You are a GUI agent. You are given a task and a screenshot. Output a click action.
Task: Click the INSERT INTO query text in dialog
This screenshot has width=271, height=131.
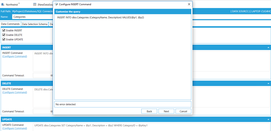tap(100, 18)
